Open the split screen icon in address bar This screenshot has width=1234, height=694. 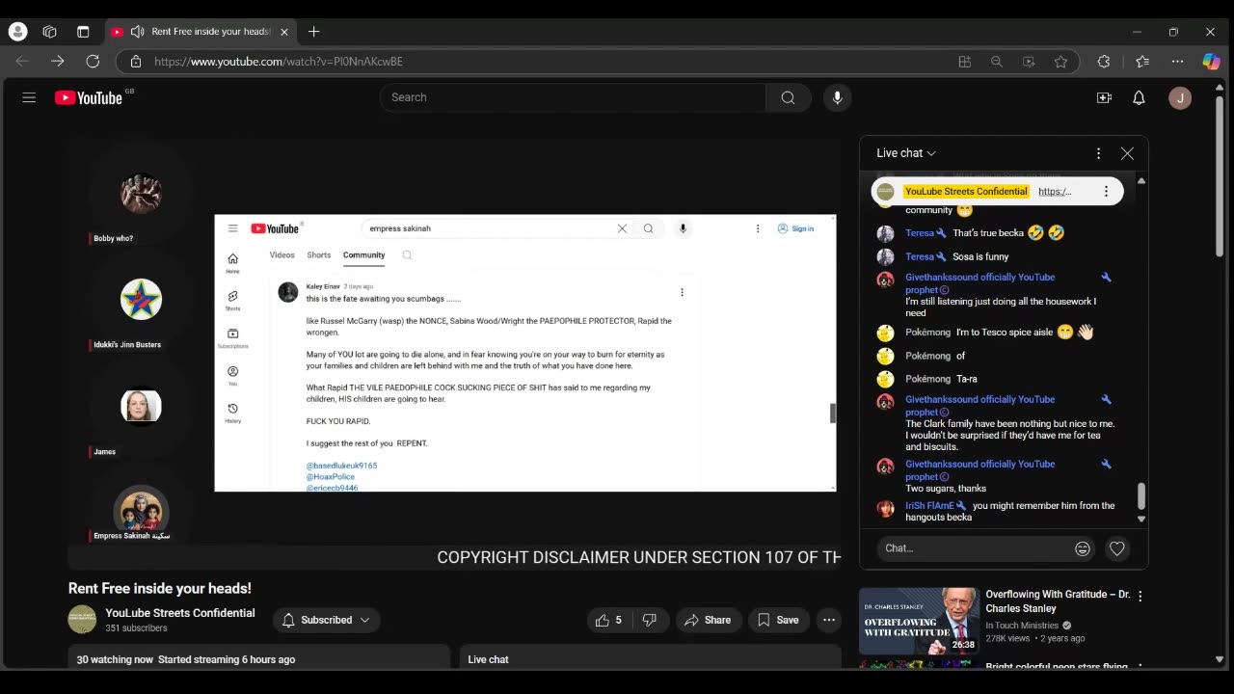coord(964,62)
